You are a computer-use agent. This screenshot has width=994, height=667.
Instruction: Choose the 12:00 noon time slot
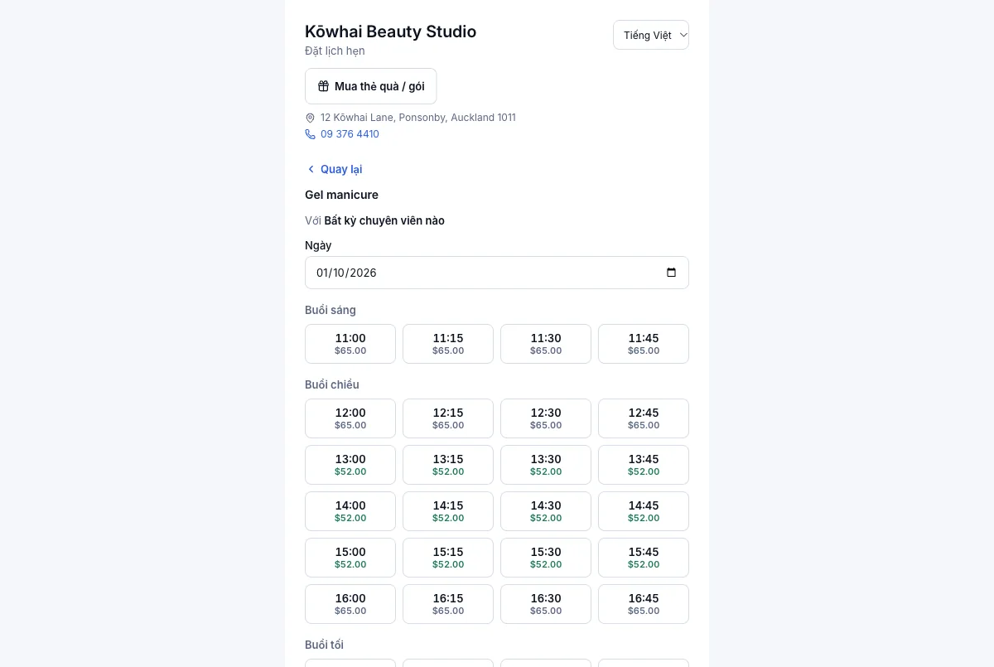pyautogui.click(x=350, y=418)
